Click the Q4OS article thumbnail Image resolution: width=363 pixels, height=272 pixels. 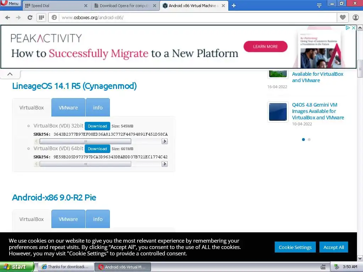pyautogui.click(x=278, y=112)
